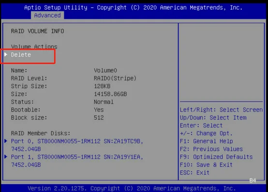Click the F1: General Help hint

[206, 141]
